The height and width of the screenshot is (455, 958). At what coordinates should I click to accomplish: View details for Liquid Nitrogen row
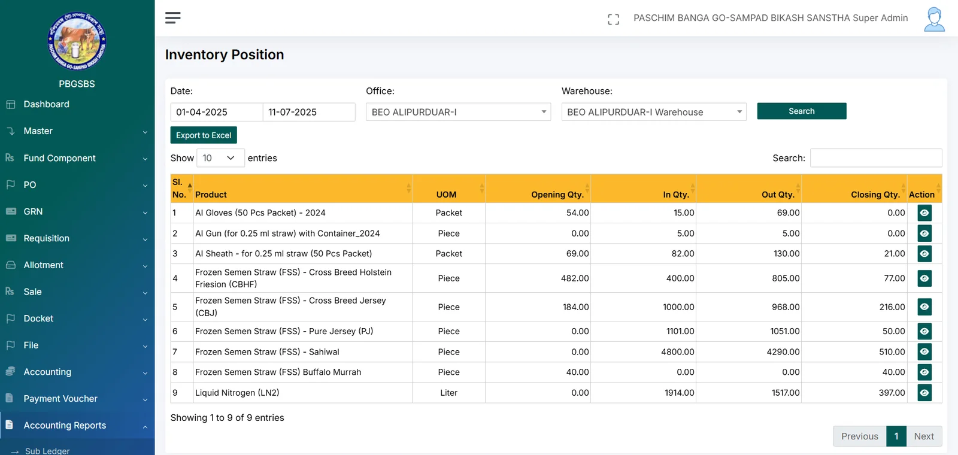[x=924, y=393]
